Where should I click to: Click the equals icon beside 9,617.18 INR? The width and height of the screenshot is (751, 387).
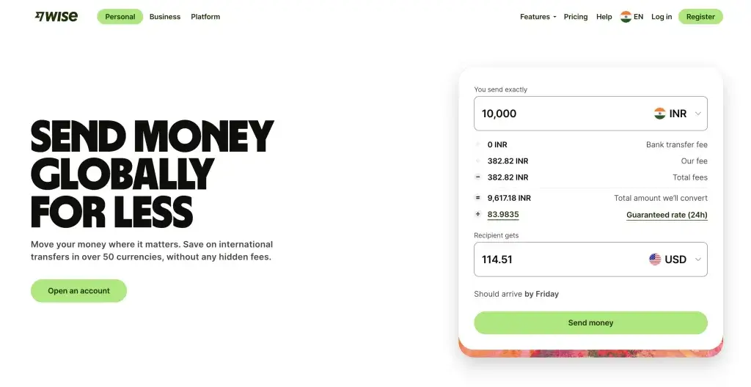[478, 198]
